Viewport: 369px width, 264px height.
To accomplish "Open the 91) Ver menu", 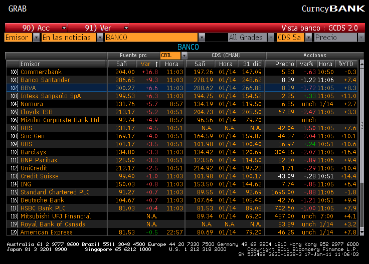I will [98, 28].
